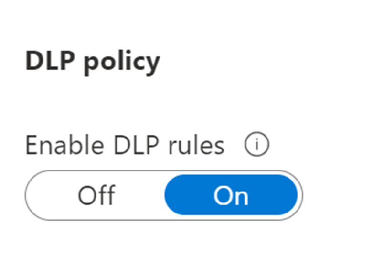373x277 pixels.
Task: Select the Enable DLP rules text
Action: pos(125,145)
